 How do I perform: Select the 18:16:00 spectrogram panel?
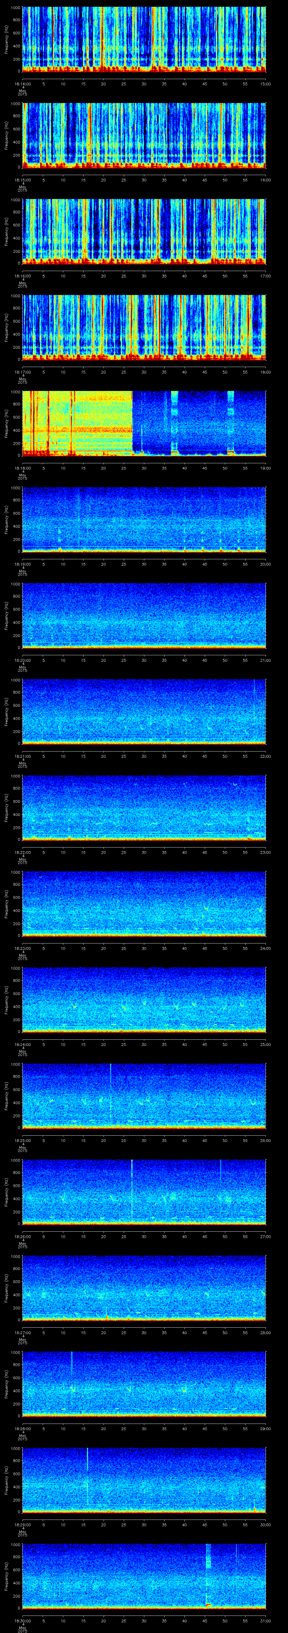(144, 231)
